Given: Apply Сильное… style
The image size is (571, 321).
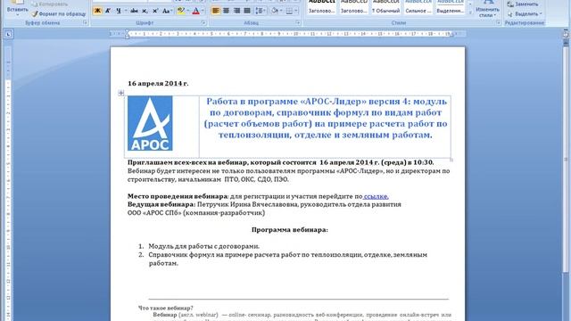Looking at the screenshot, I should (x=418, y=7).
